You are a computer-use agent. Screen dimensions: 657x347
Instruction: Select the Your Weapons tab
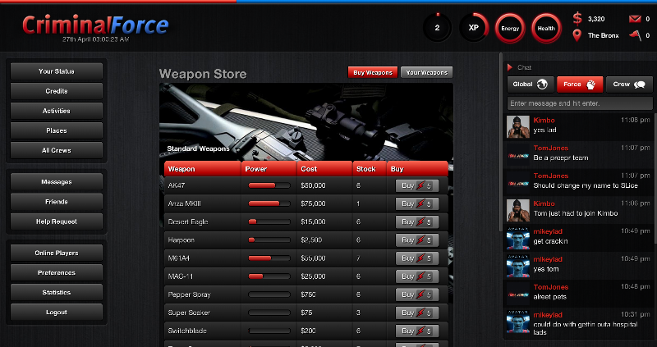coord(426,72)
